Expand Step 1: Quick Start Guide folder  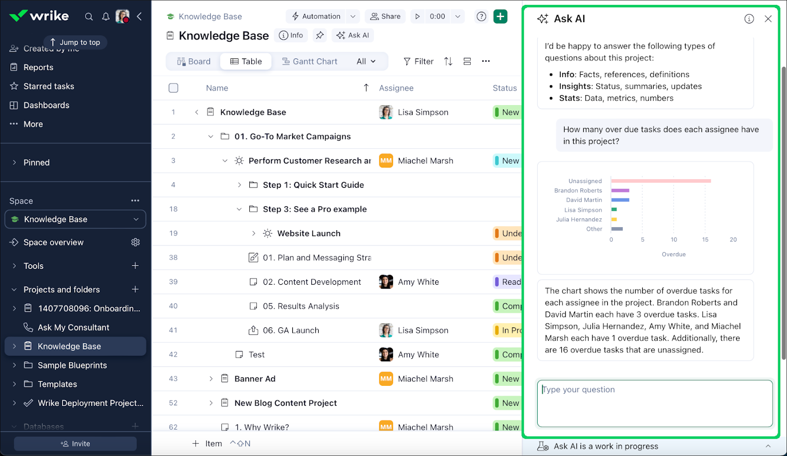click(x=239, y=185)
